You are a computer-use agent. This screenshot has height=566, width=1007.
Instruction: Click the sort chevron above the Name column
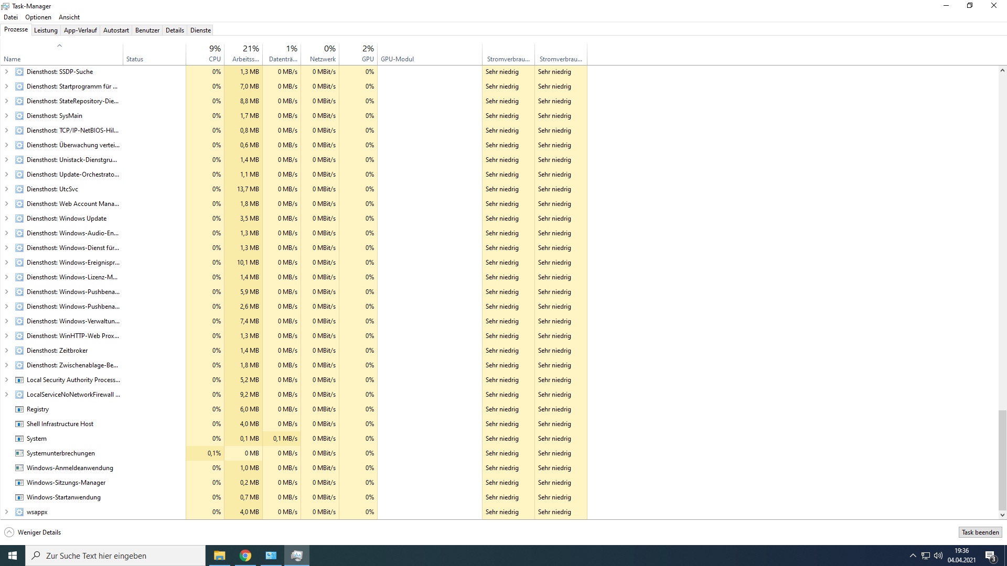[x=59, y=46]
